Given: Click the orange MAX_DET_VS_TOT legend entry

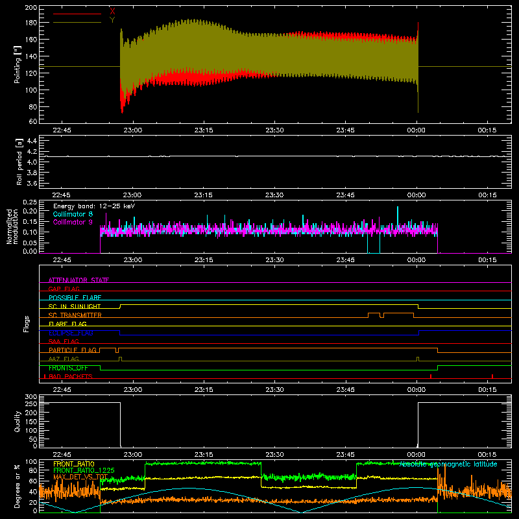Looking at the screenshot, I should 80,477.
